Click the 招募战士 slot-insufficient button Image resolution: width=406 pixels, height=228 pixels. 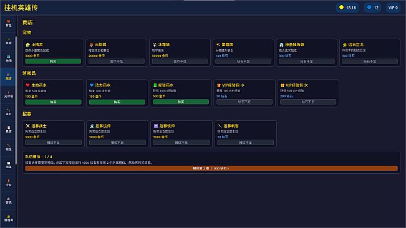54,143
